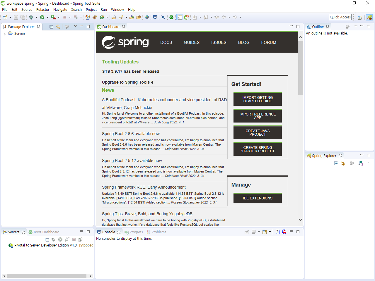This screenshot has width=375, height=281.
Task: Click the New Java Class toolbar icon
Action: tap(102, 17)
